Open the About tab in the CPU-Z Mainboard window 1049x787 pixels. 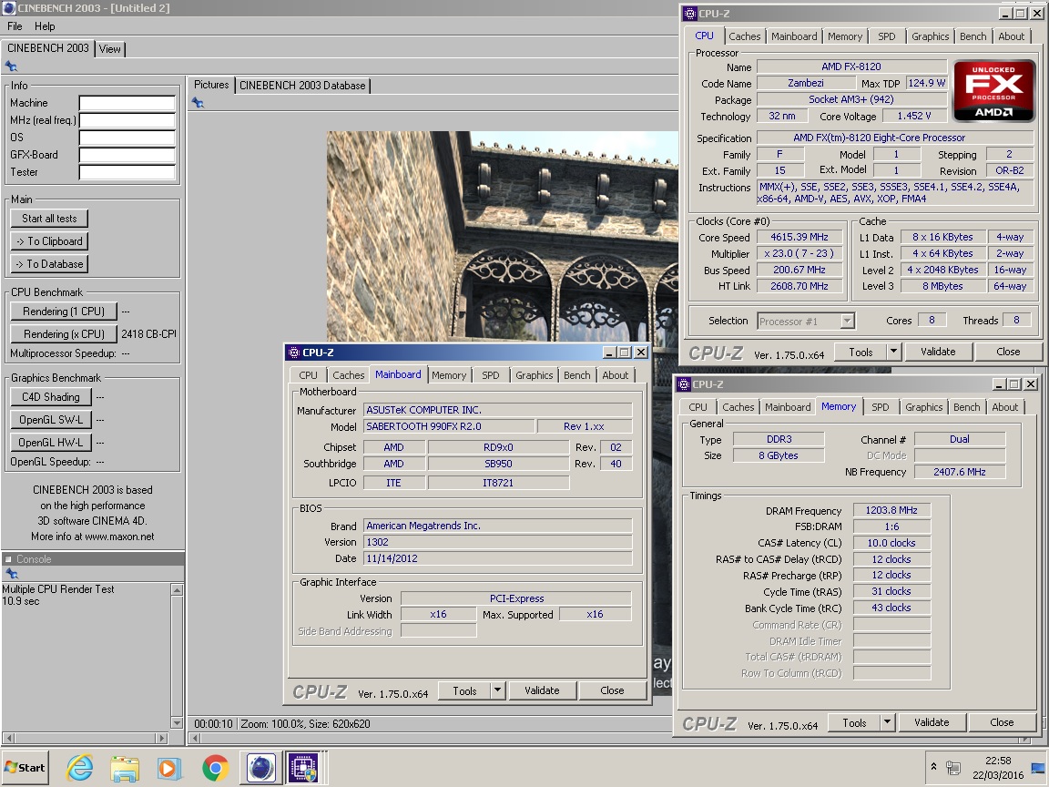coord(615,375)
